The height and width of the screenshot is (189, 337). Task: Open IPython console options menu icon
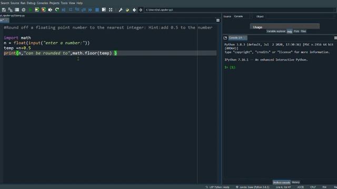click(x=335, y=38)
